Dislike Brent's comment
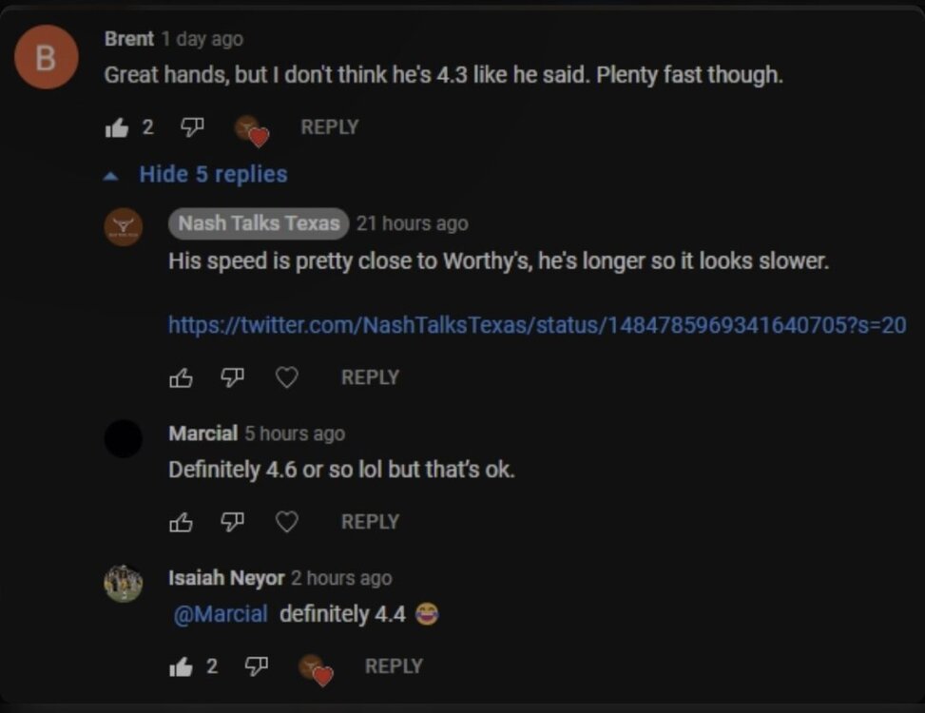Viewport: 925px width, 713px height. [193, 127]
